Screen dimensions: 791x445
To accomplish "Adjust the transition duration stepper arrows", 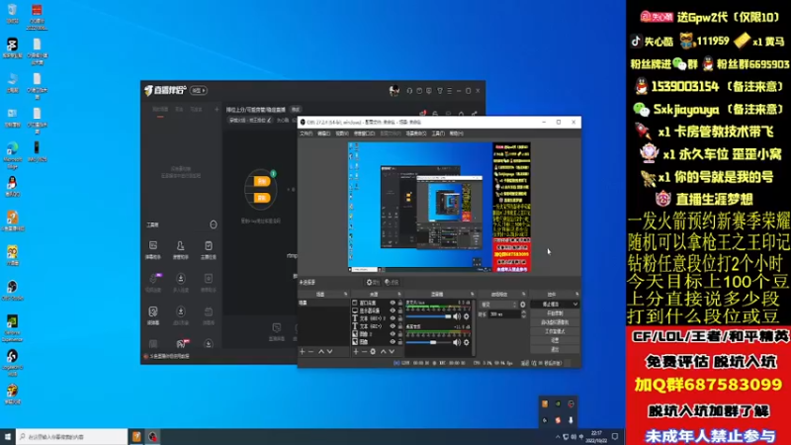I will [523, 313].
